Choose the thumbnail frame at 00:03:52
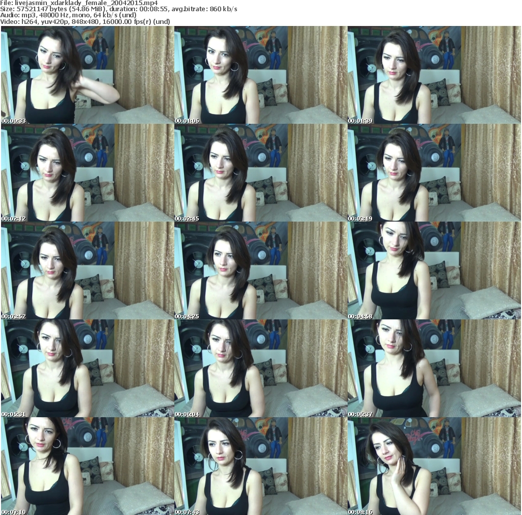The height and width of the screenshot is (515, 522). click(87, 271)
